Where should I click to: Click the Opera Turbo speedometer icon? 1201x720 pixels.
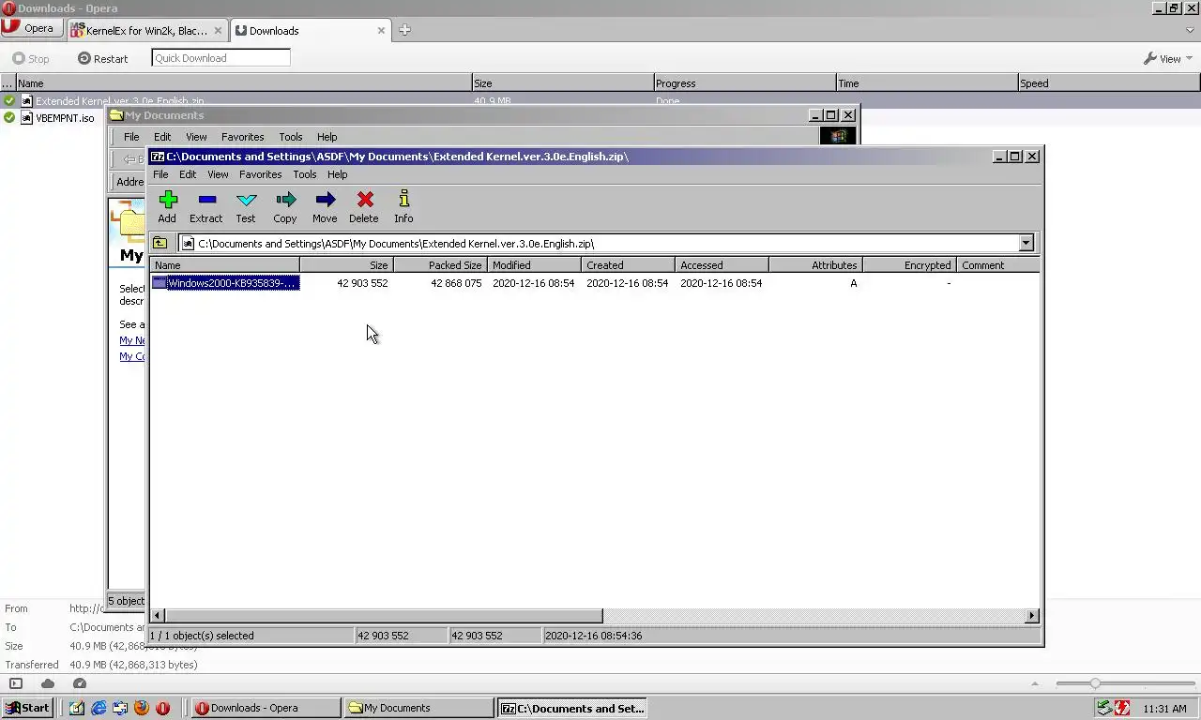80,683
